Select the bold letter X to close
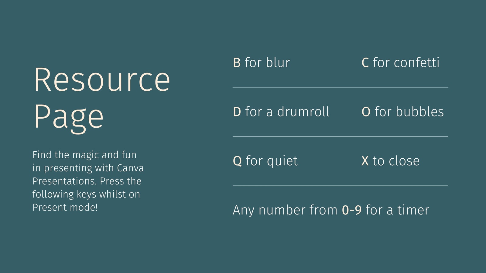 [x=365, y=161]
